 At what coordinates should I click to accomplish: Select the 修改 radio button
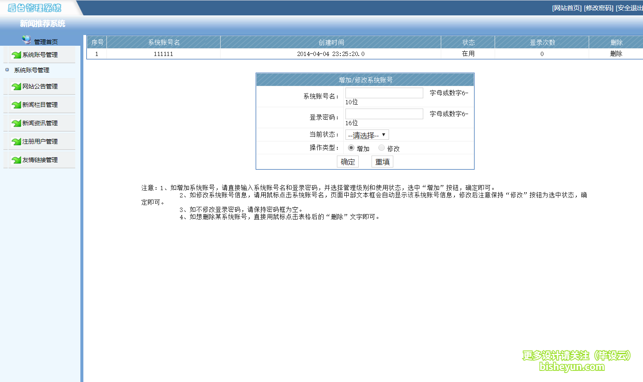[381, 148]
